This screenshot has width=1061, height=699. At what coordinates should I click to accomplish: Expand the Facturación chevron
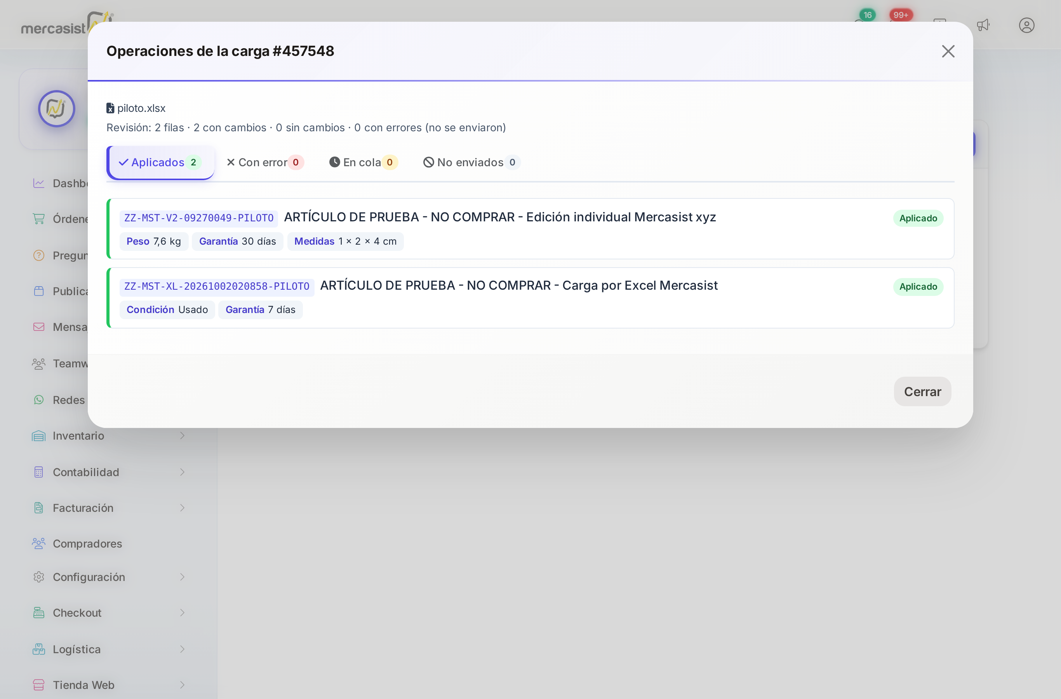[182, 508]
